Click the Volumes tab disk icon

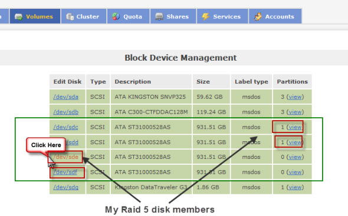click(x=18, y=17)
